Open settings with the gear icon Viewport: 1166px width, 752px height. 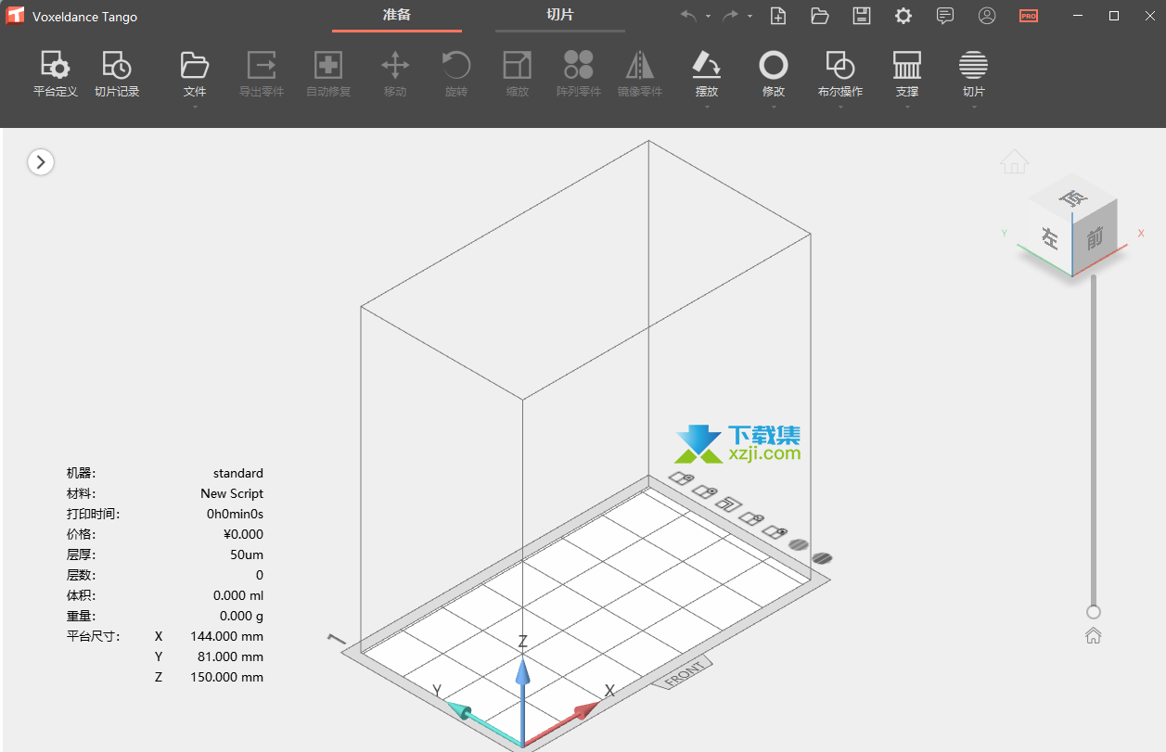pyautogui.click(x=903, y=16)
